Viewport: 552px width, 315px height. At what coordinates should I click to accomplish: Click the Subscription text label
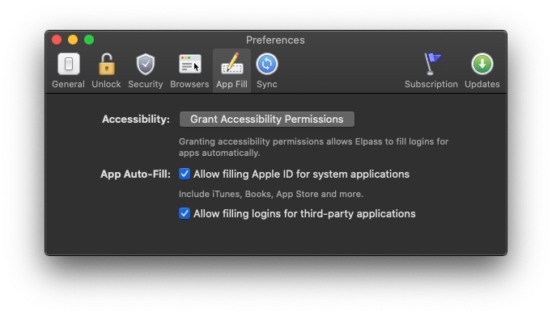[431, 84]
